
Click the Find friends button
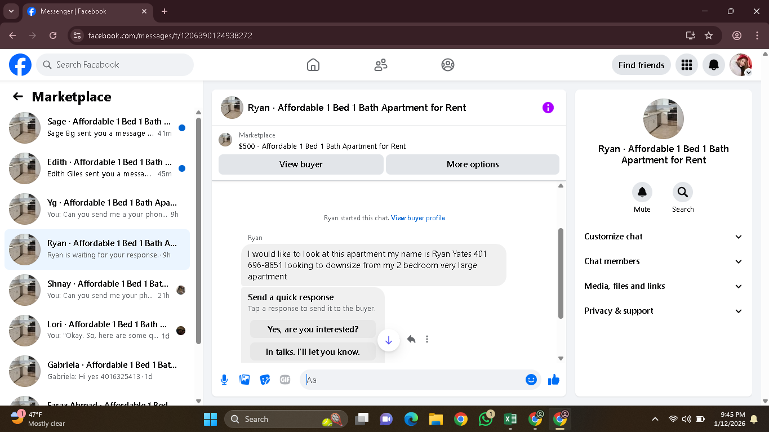[x=641, y=65]
